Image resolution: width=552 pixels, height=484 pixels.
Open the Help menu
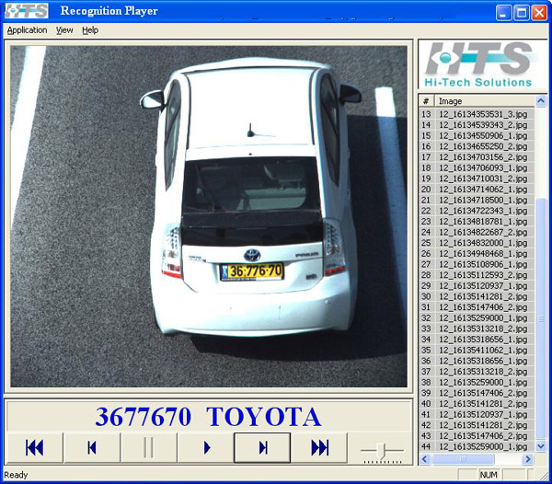point(90,30)
